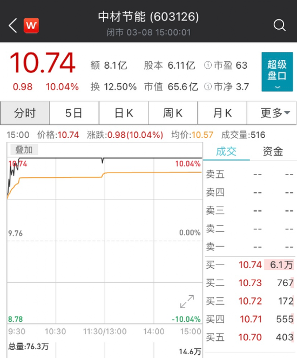Switch to the 资金 tab
Screen dimensions: 297x358
tap(273, 151)
